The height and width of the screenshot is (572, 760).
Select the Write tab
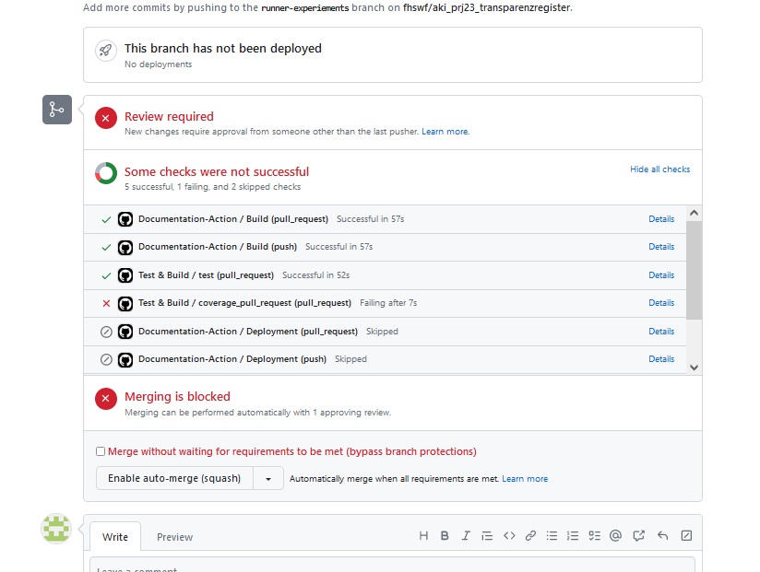pos(114,537)
